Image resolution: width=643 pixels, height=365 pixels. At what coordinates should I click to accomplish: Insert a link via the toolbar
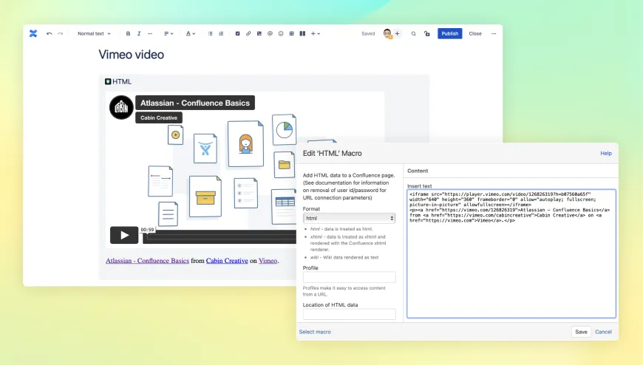click(x=248, y=33)
